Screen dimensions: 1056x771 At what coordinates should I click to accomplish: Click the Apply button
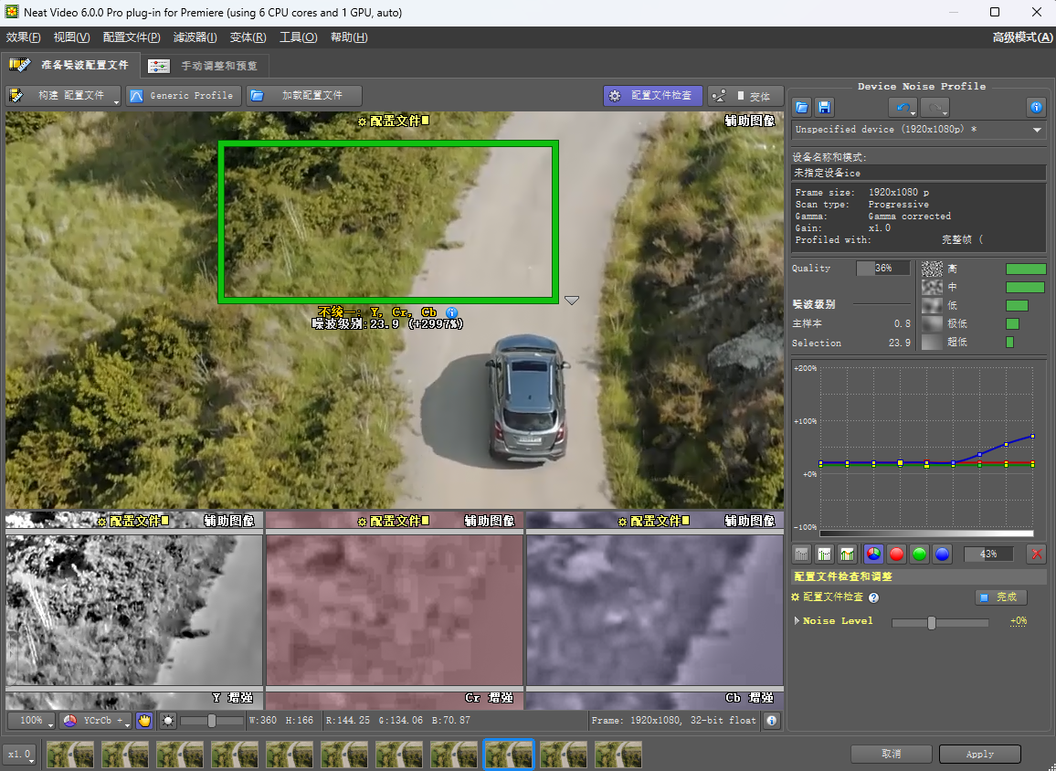click(x=979, y=754)
